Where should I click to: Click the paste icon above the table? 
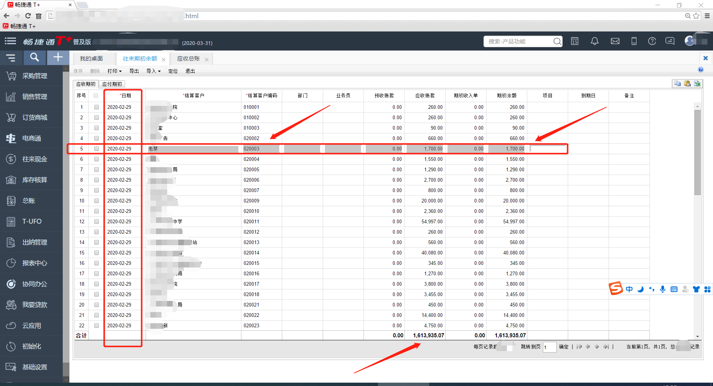(687, 84)
